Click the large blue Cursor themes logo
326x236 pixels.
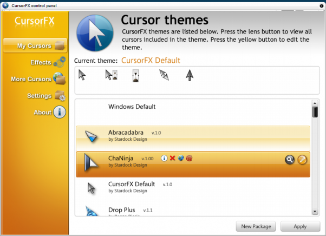pyautogui.click(x=95, y=33)
